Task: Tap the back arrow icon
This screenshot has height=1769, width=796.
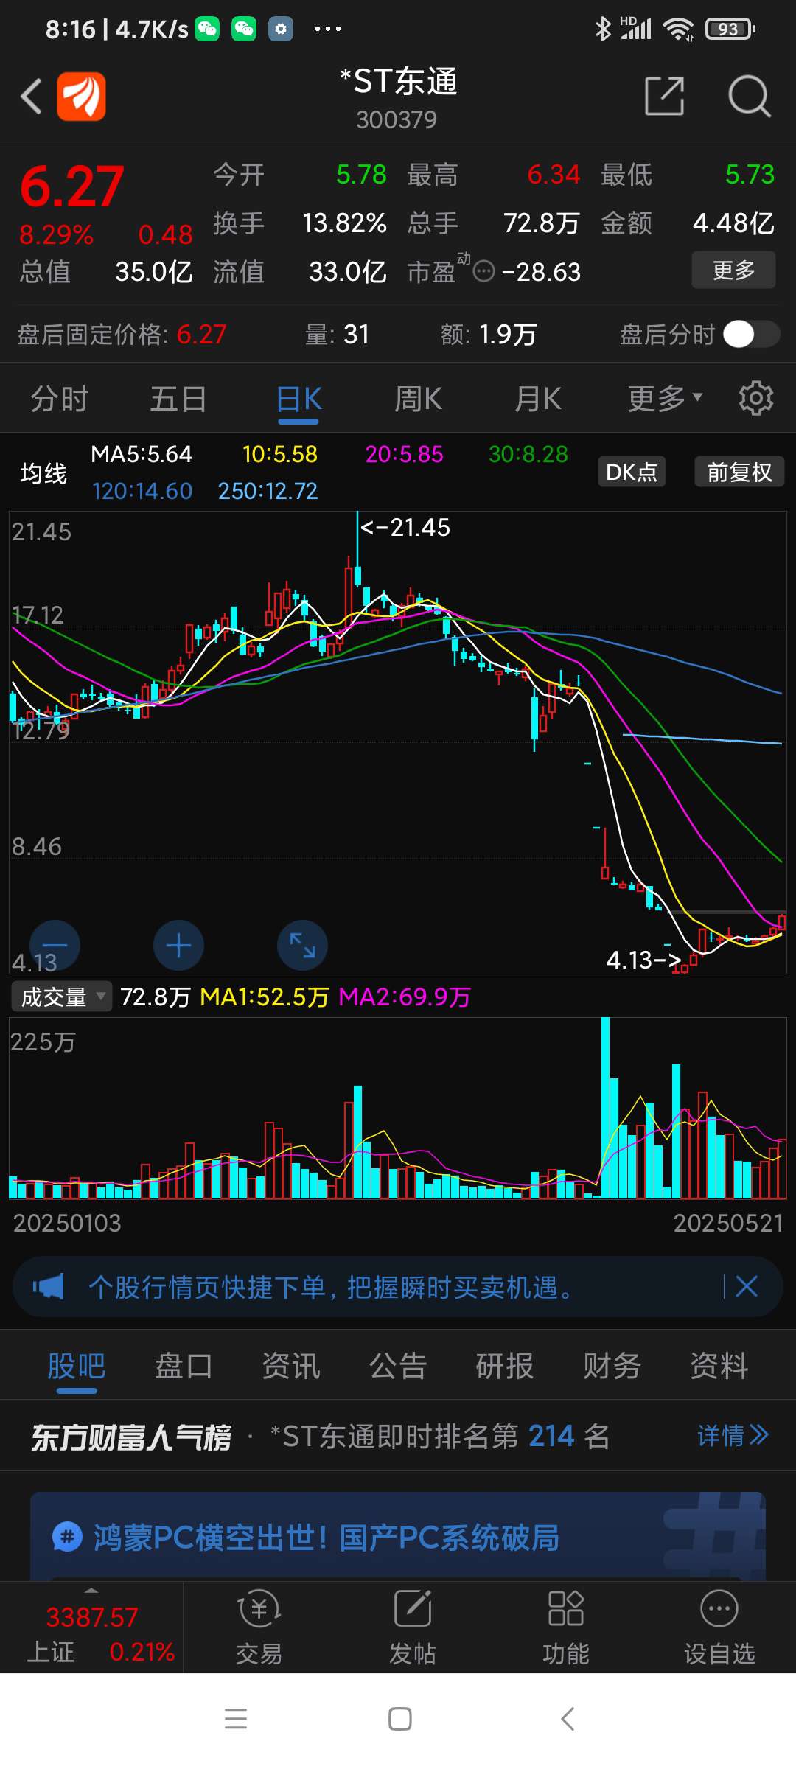Action: click(x=31, y=97)
